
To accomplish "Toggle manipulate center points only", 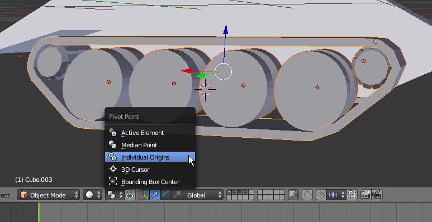I will point(130,195).
